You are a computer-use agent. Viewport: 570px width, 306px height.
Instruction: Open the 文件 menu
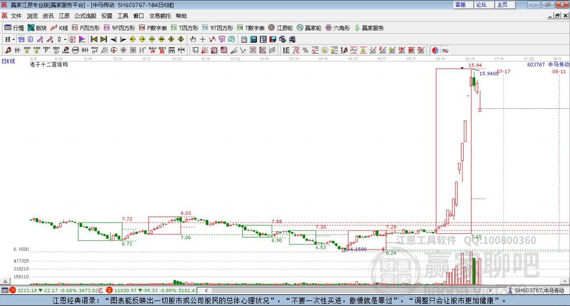pos(16,16)
